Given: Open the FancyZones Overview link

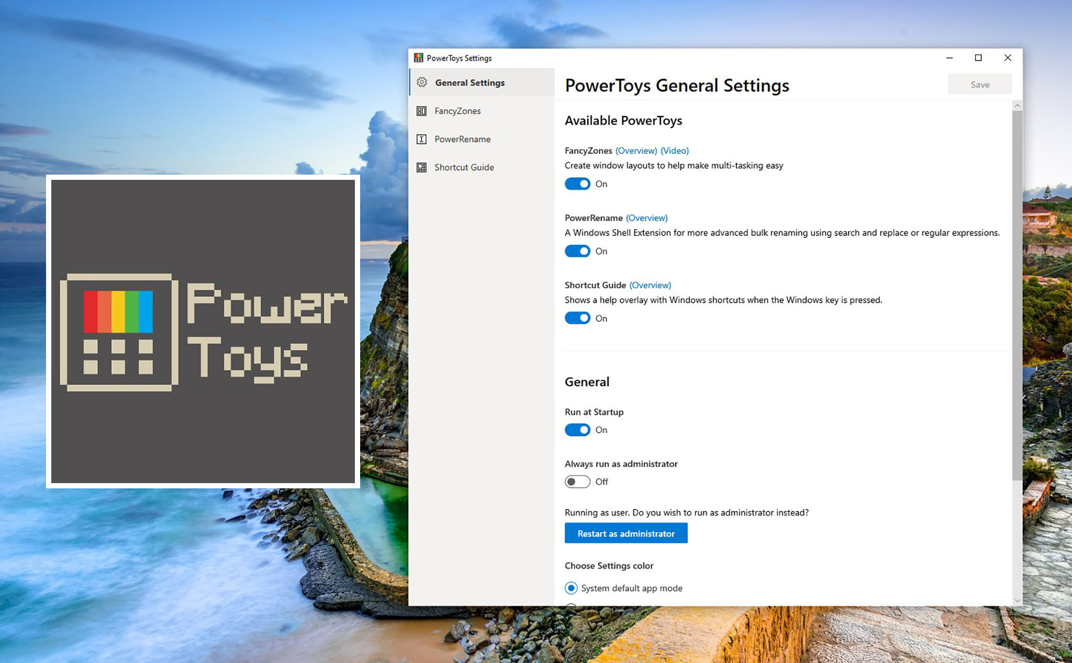Looking at the screenshot, I should click(x=636, y=151).
